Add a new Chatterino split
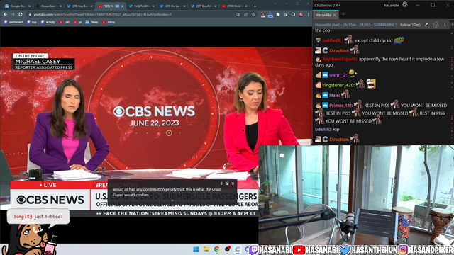454x255 pixels. point(452,25)
